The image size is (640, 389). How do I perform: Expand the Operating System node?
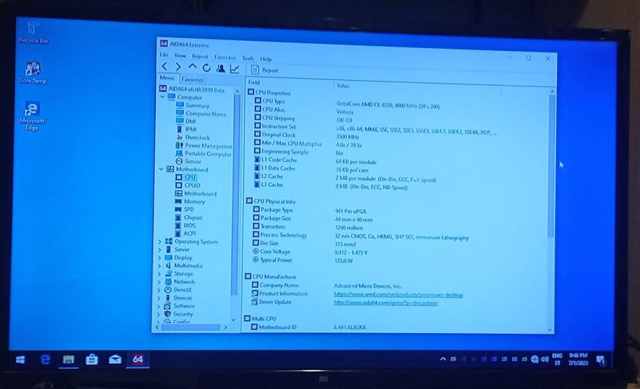159,242
